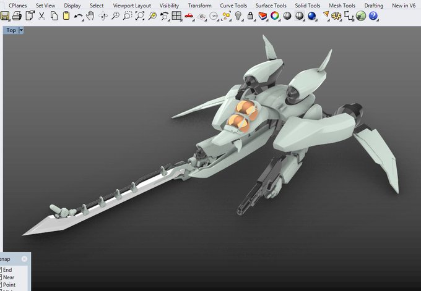Click the Paste clipboard icon
The width and height of the screenshot is (421, 291).
tap(66, 16)
